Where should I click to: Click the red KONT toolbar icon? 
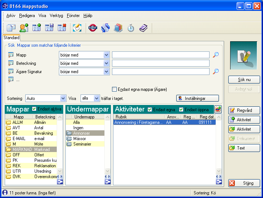click(93, 28)
